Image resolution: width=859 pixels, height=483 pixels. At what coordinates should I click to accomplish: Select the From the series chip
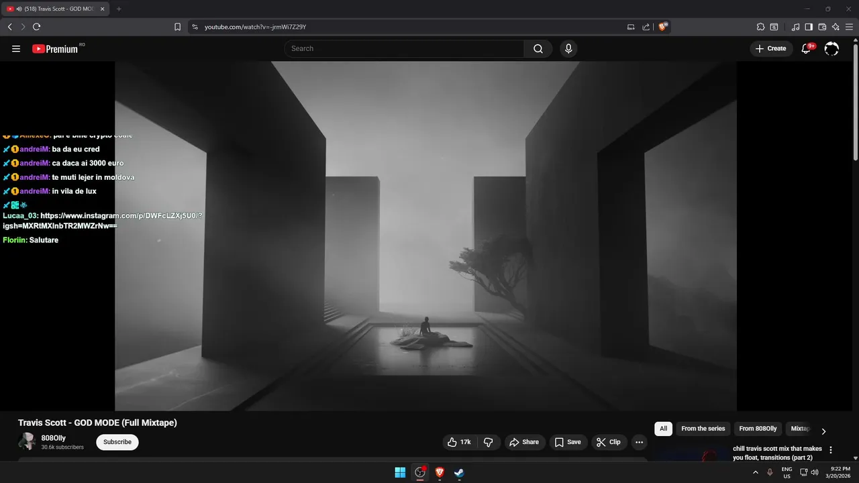[703, 429]
